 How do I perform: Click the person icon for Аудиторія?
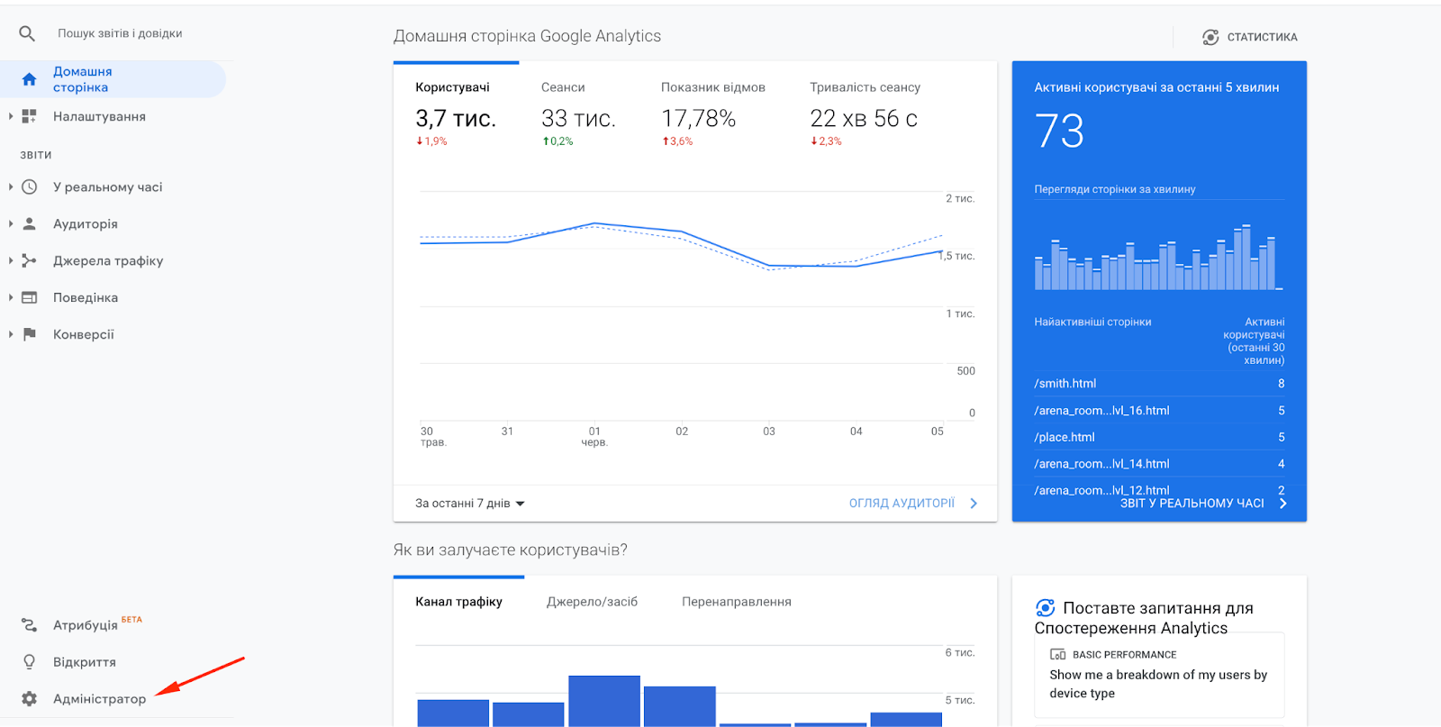(x=29, y=223)
